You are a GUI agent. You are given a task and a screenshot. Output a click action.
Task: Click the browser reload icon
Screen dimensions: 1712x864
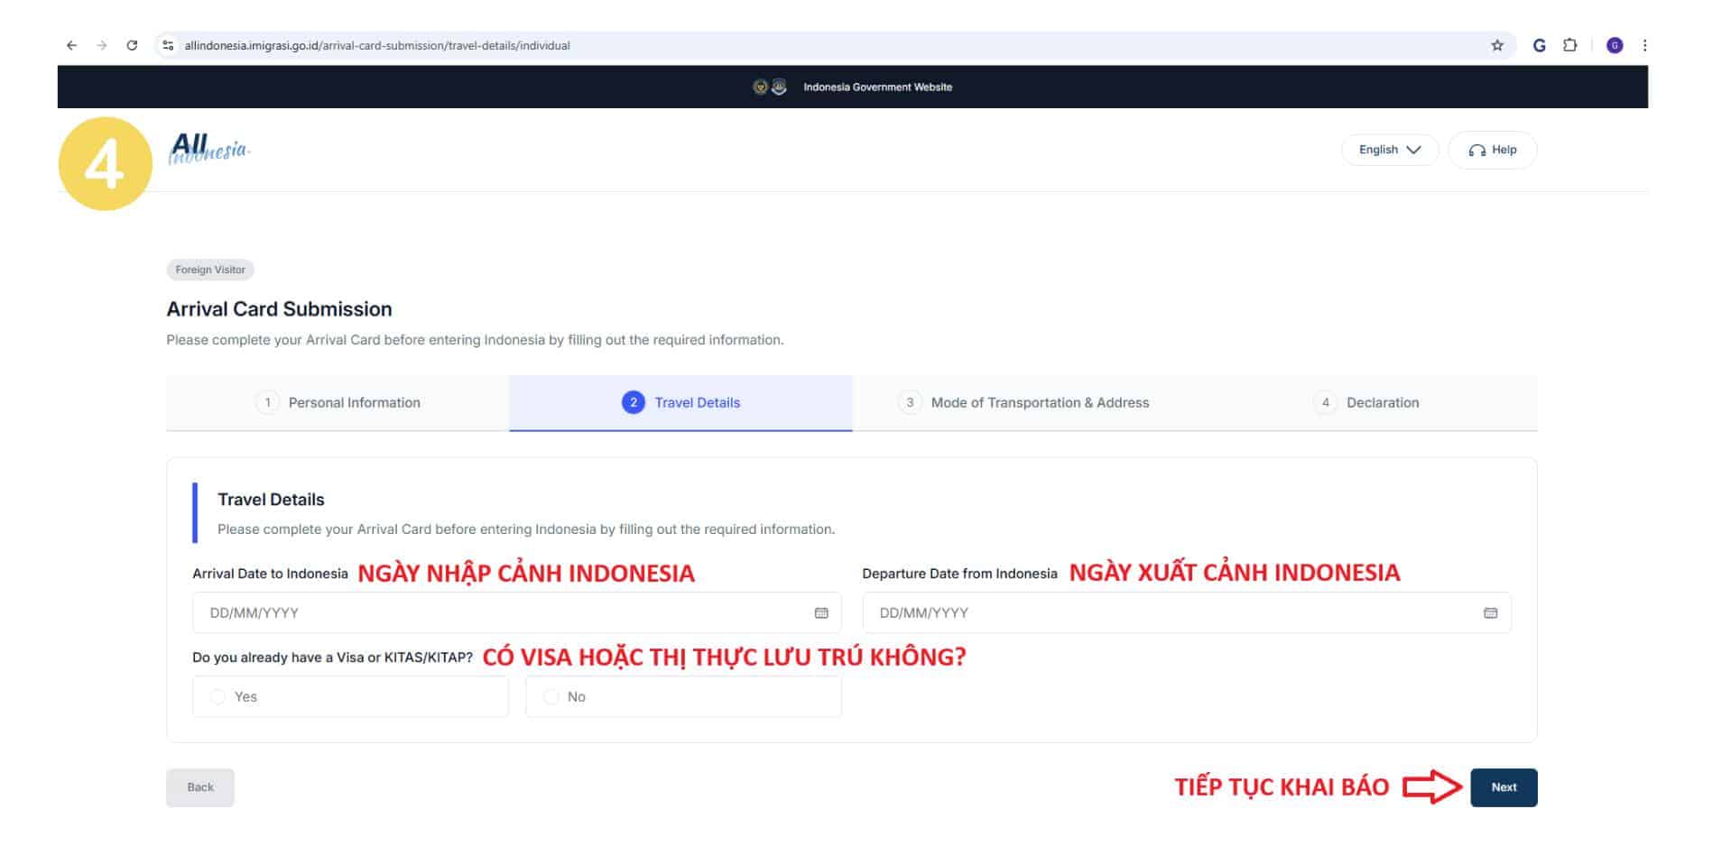click(x=132, y=45)
